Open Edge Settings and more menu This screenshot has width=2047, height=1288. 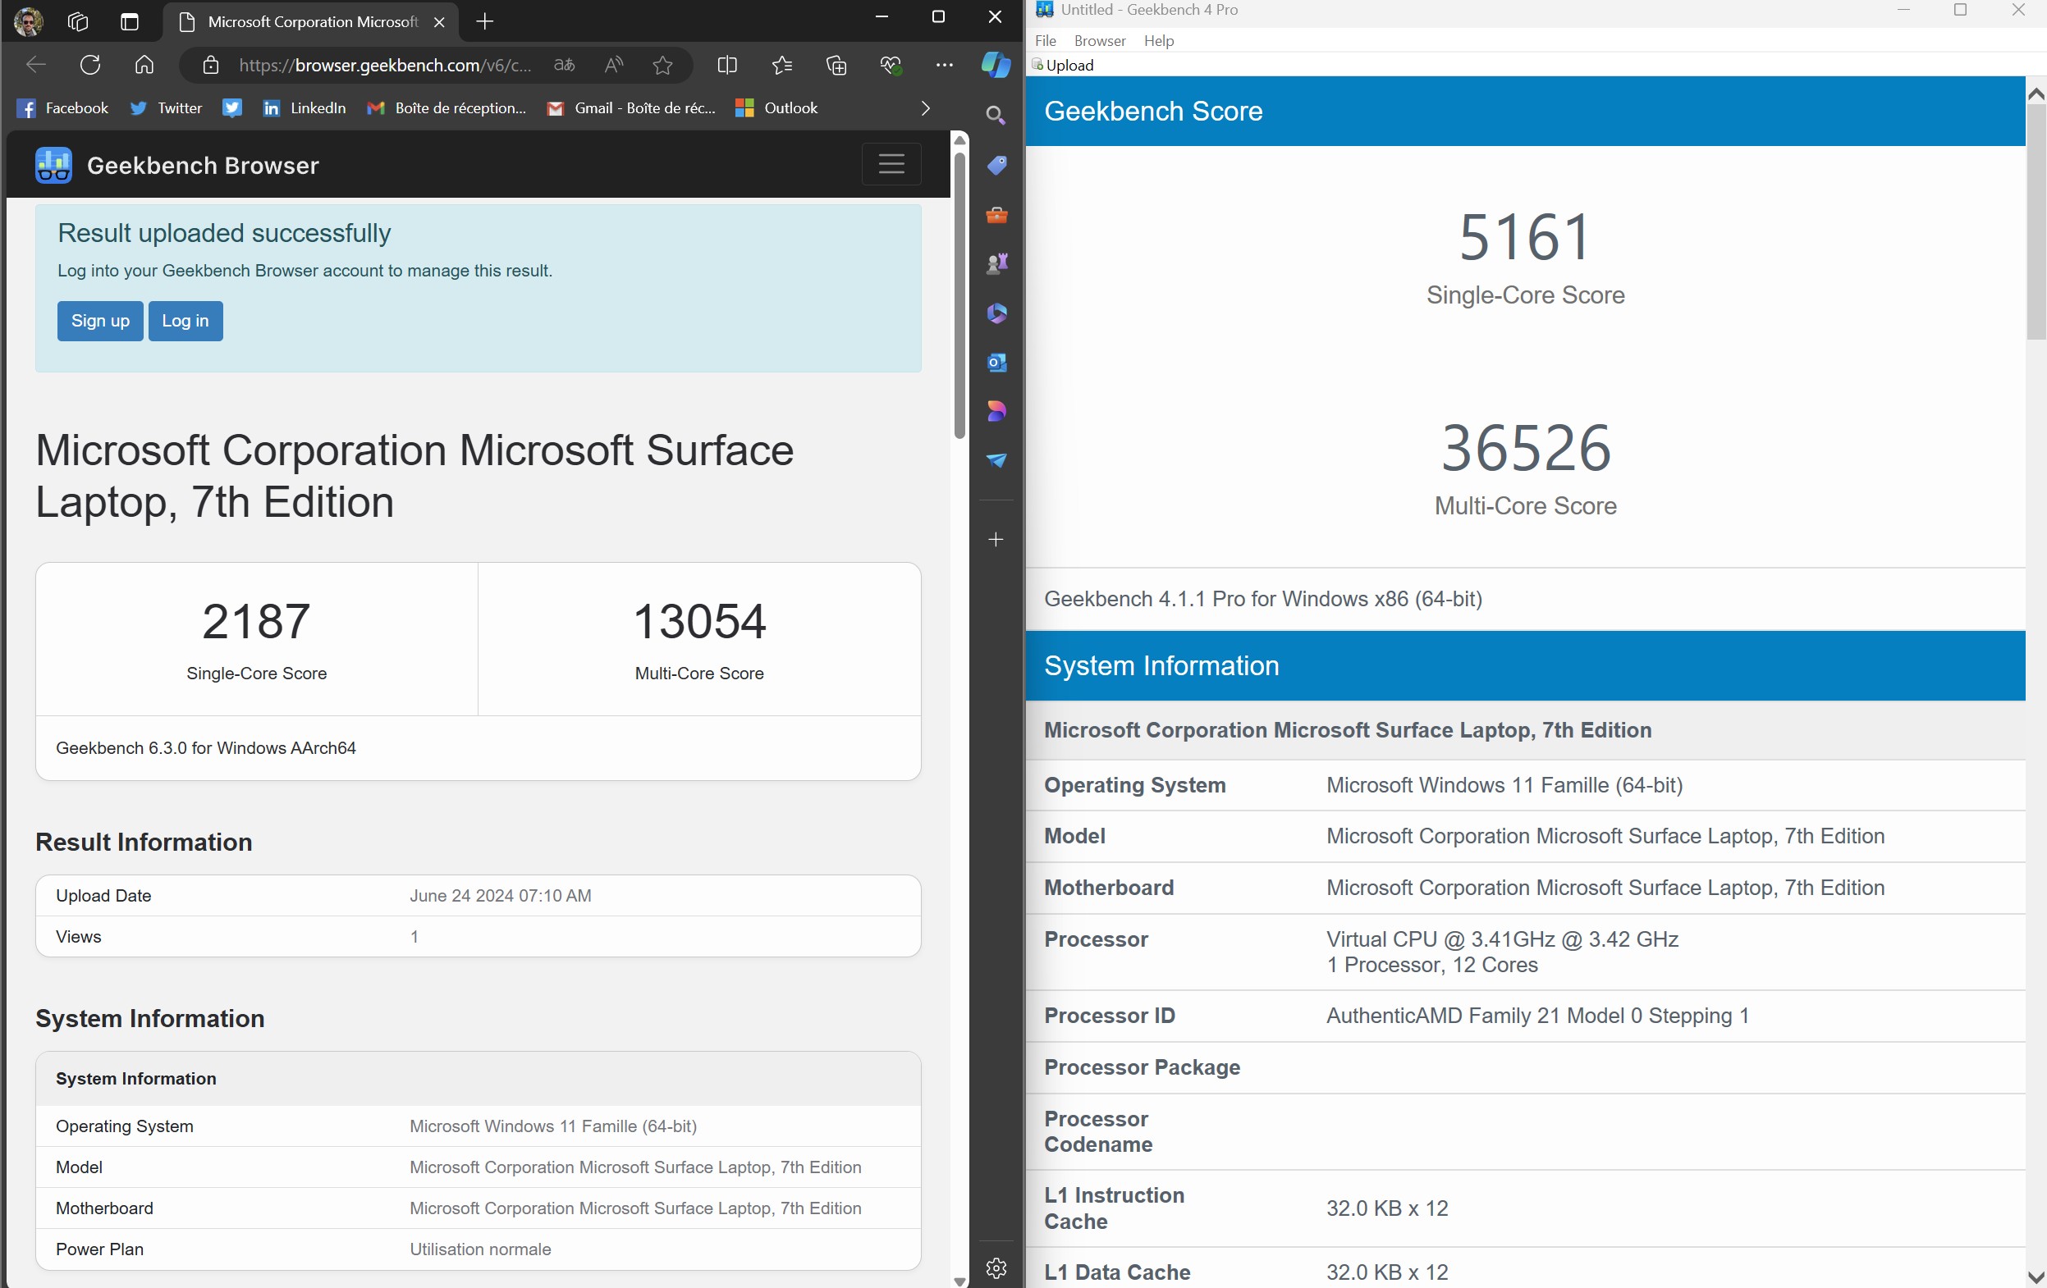coord(945,65)
